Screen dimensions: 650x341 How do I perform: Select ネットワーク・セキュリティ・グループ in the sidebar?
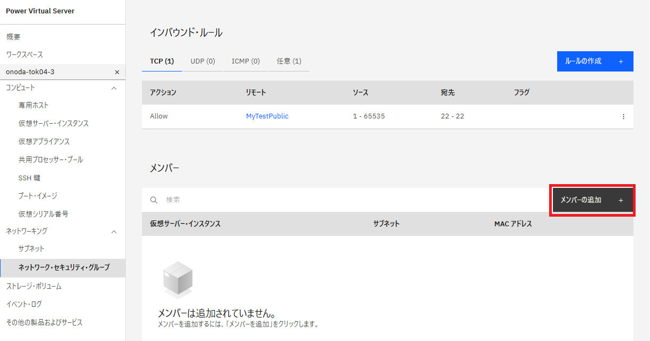[x=64, y=267]
